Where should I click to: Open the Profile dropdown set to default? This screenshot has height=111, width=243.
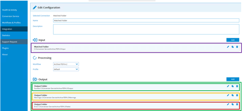pyautogui.click(x=66, y=69)
